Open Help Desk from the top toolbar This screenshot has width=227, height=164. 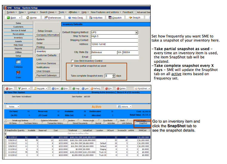[x=75, y=18]
